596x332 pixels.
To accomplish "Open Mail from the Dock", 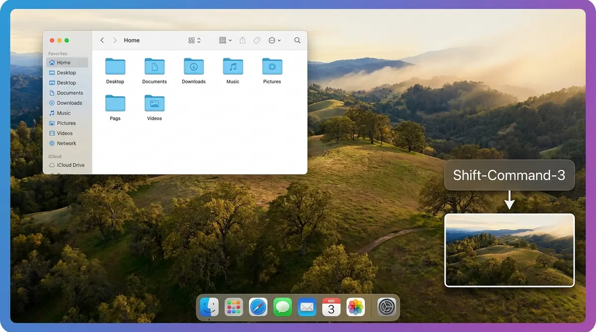I will coord(307,307).
